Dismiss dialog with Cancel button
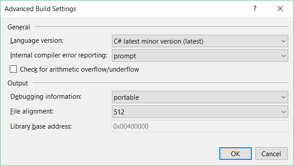294x166 pixels. (271, 154)
